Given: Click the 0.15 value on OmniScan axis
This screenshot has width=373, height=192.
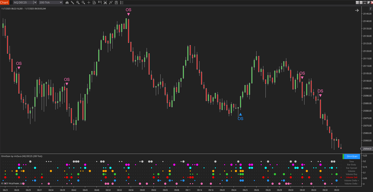Looking at the screenshot, I should tap(365, 167).
